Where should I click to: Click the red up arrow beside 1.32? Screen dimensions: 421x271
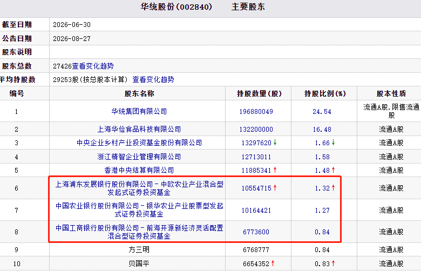coord(333,188)
